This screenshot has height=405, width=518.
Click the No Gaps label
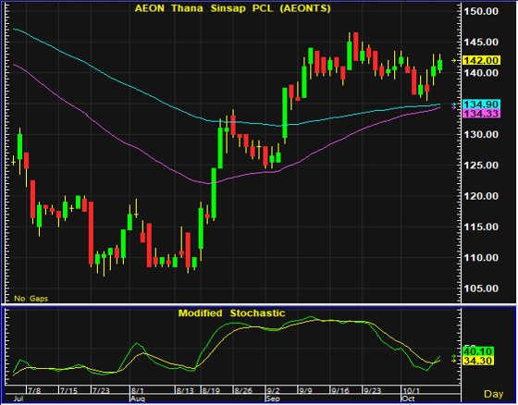pos(31,299)
